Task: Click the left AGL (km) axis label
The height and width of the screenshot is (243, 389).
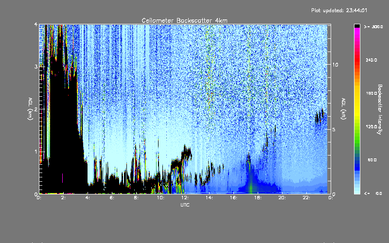Action: 30,109
